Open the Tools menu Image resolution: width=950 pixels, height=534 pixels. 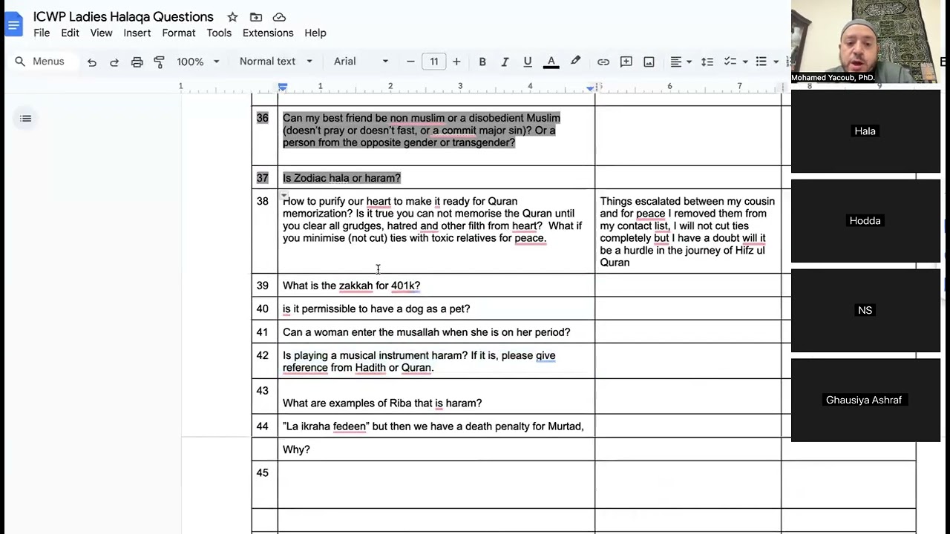pos(219,33)
